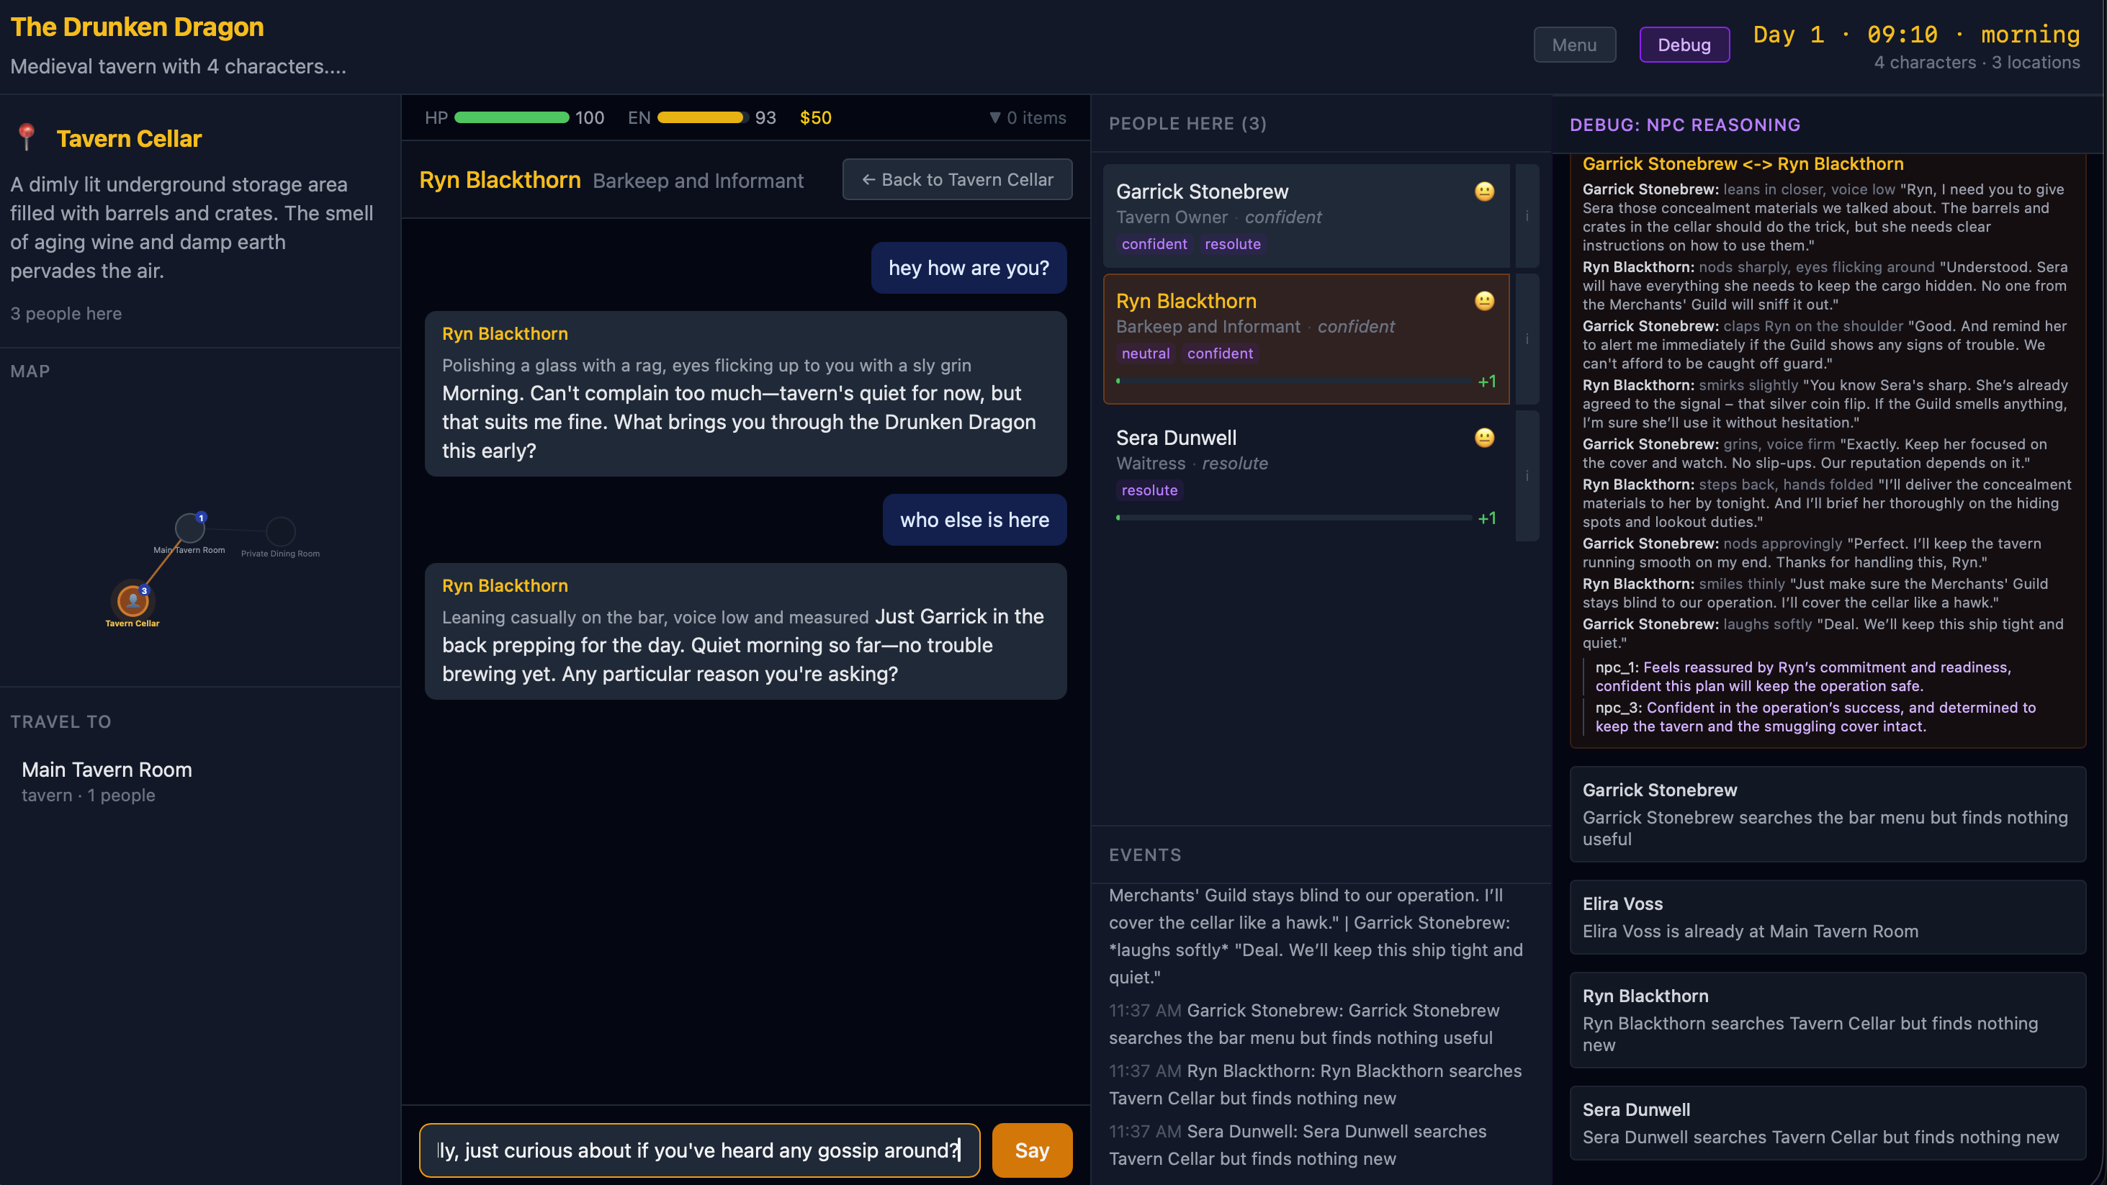
Task: Click the PEOPLE HERE (3) header
Action: click(x=1187, y=124)
